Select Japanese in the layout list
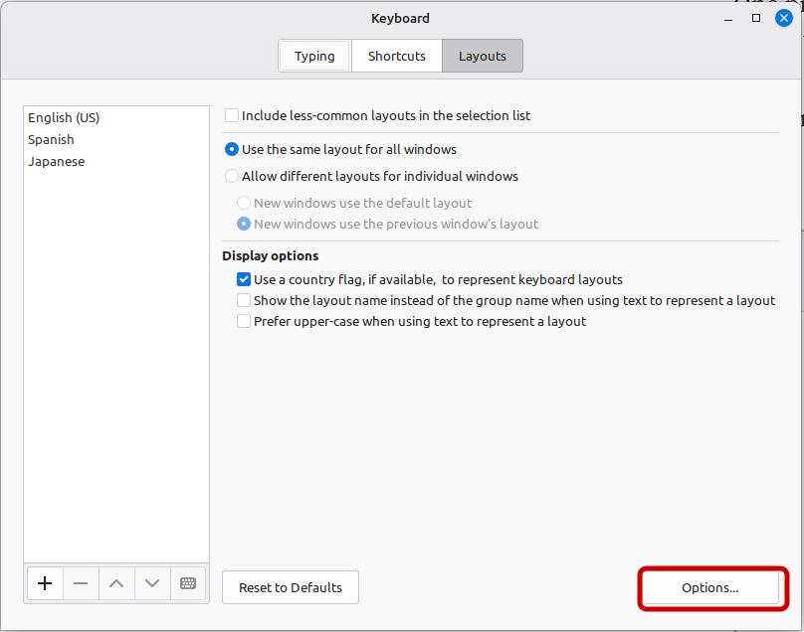Viewport: 804px width, 632px height. (x=116, y=162)
